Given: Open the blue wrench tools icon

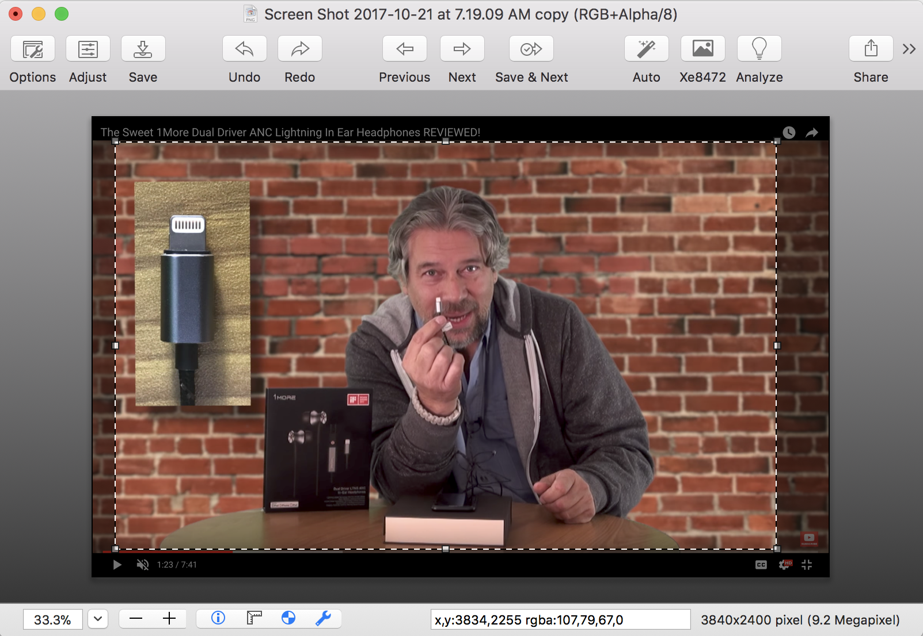Looking at the screenshot, I should coord(323,618).
